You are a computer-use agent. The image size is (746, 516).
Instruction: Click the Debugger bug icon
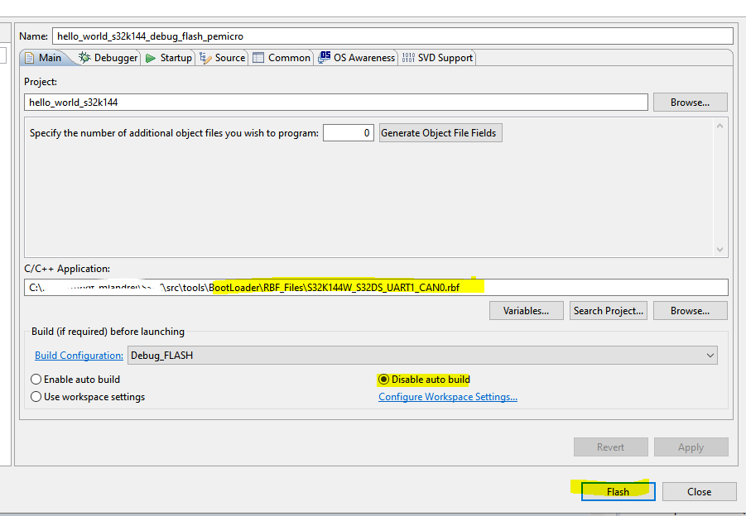84,58
